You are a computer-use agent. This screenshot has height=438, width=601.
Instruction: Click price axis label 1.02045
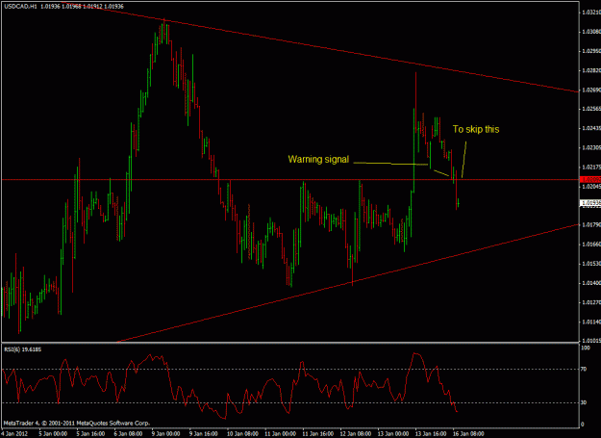(591, 187)
